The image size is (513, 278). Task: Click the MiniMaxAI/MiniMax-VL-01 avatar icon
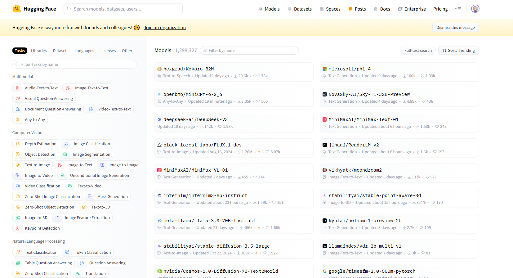point(159,170)
